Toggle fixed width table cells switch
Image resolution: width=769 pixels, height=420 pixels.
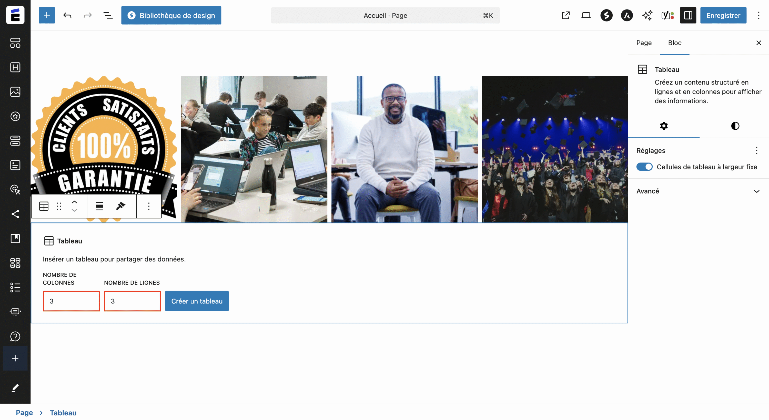coord(644,167)
